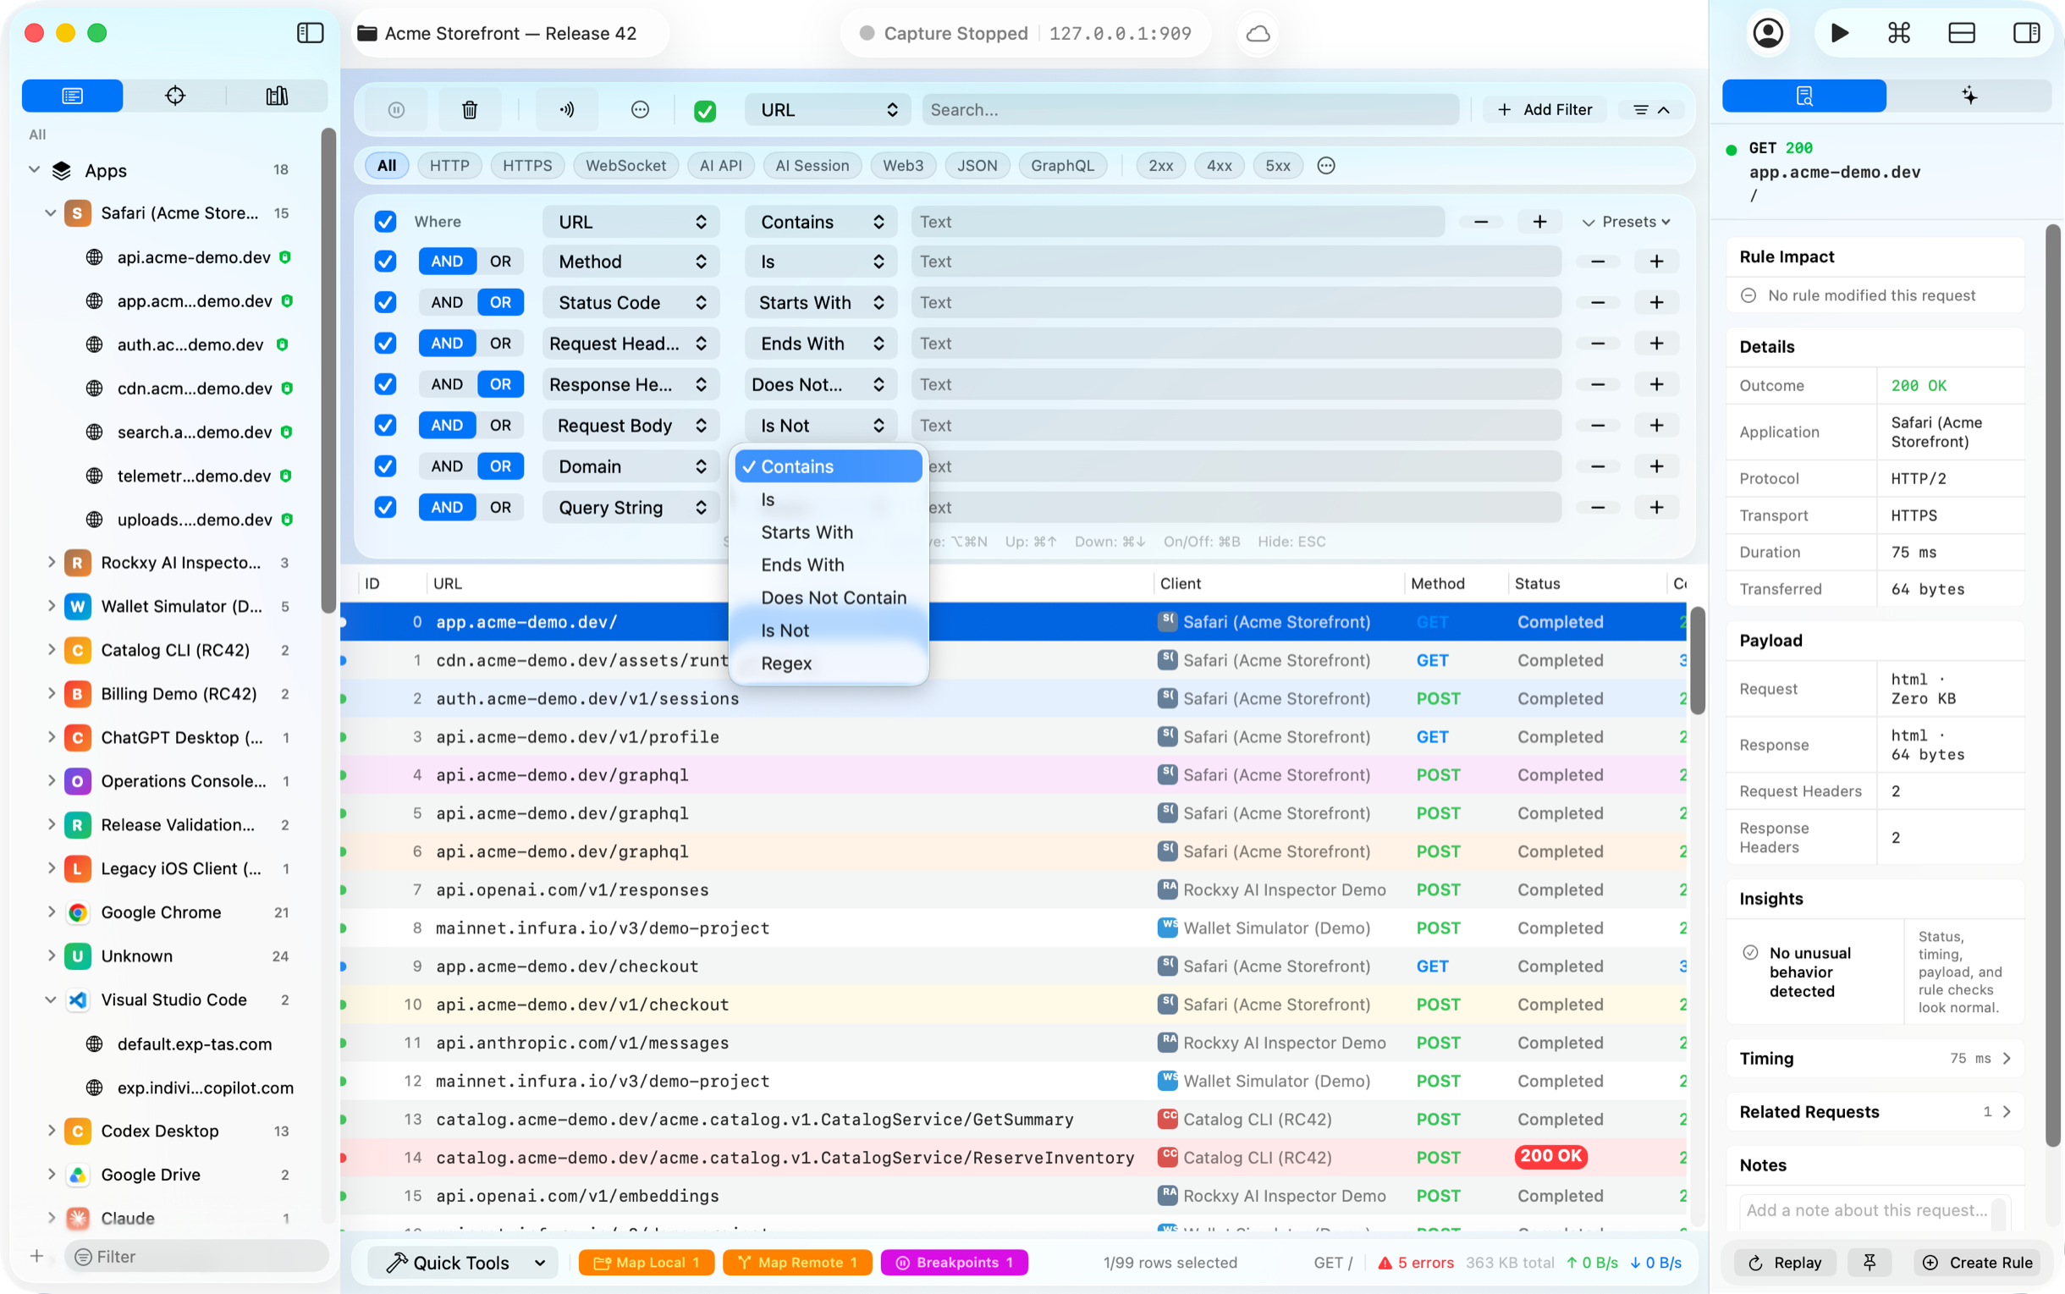This screenshot has width=2065, height=1294.
Task: Toggle the green filter enabled checkbox
Action: (x=704, y=110)
